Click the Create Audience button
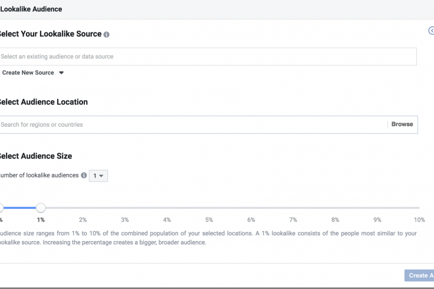Screen dimensions: 434x289 point(419,275)
